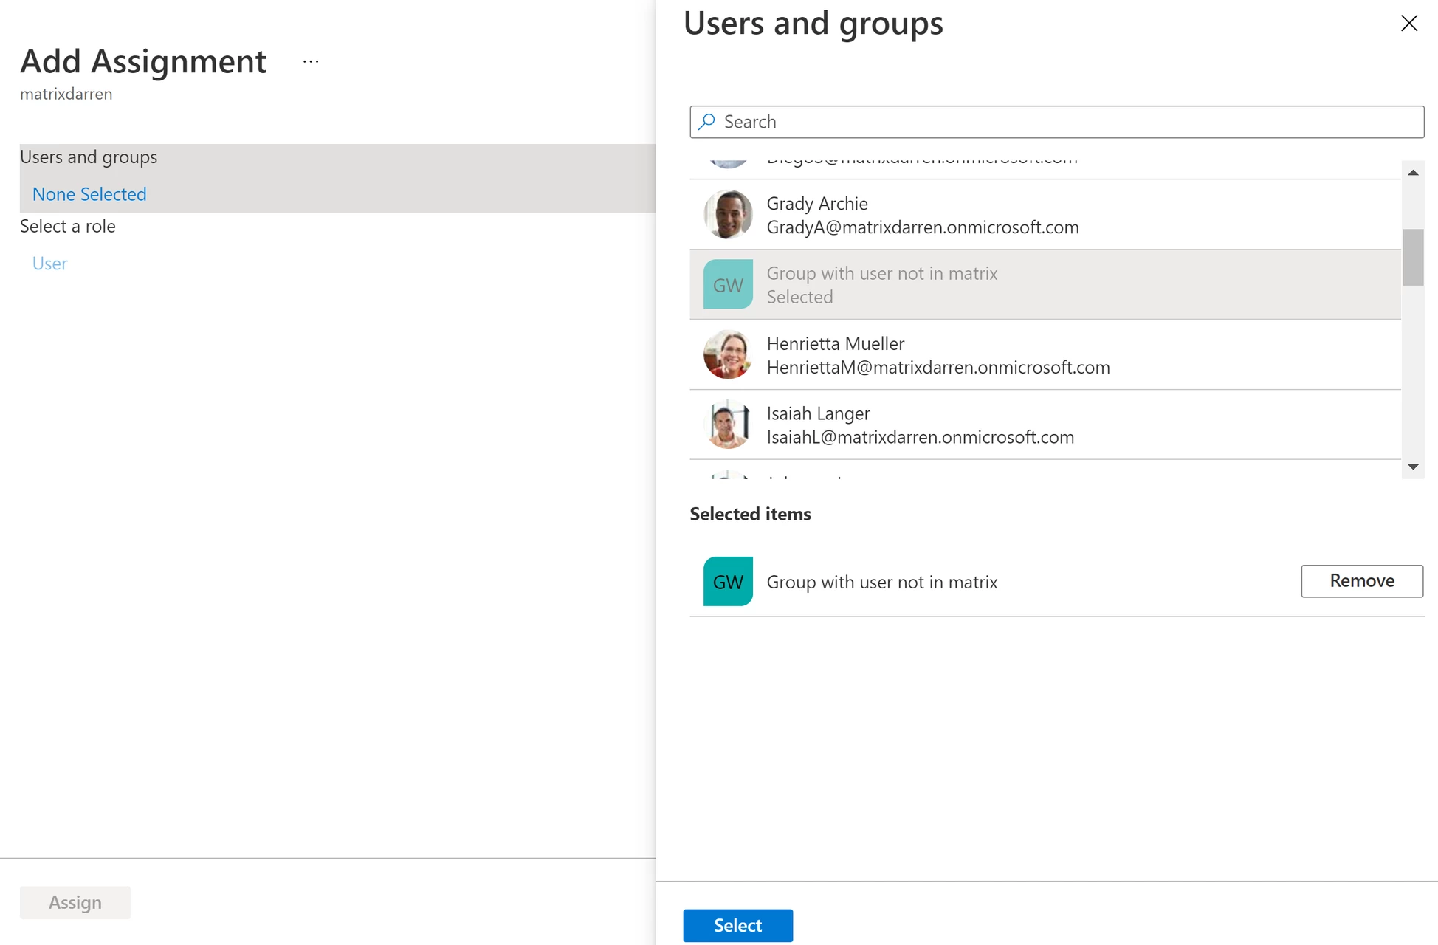Click the None Selected link
The width and height of the screenshot is (1438, 945).
pos(89,194)
